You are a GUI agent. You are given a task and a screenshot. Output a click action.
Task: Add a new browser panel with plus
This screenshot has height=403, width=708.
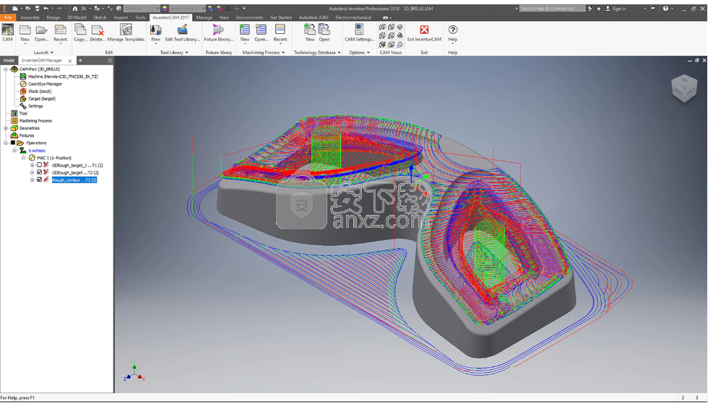click(x=80, y=61)
